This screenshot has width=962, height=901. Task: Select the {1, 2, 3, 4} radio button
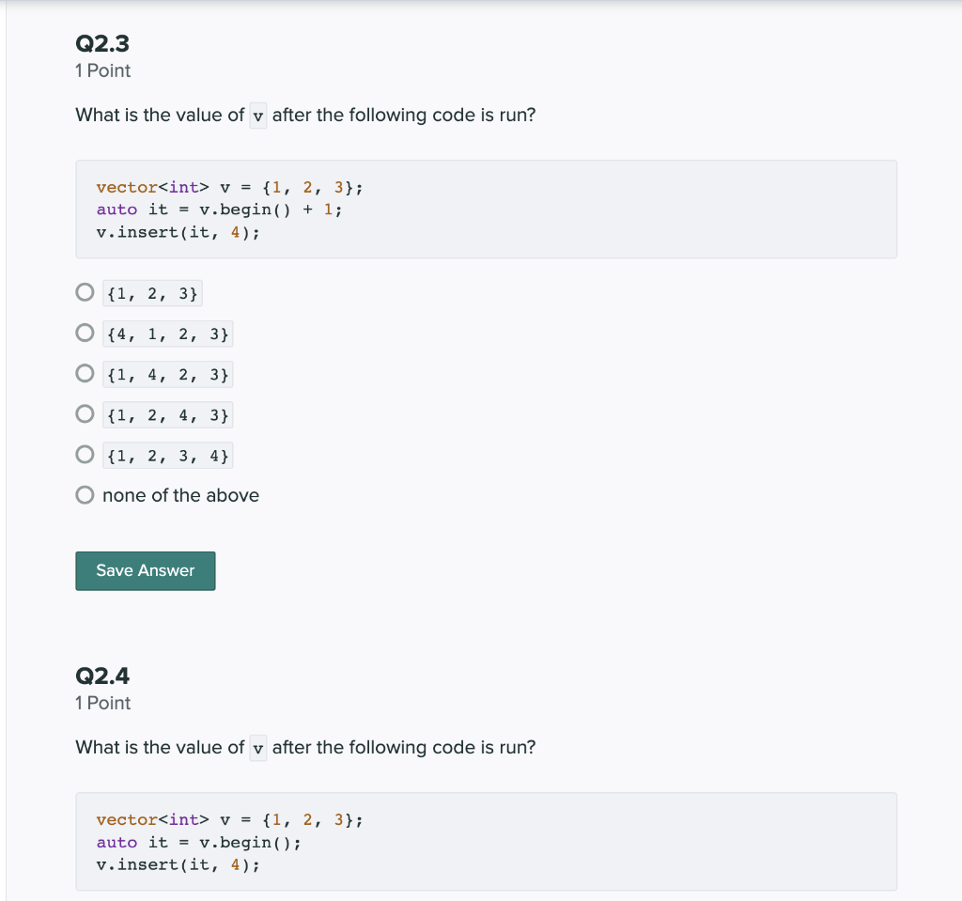click(85, 454)
